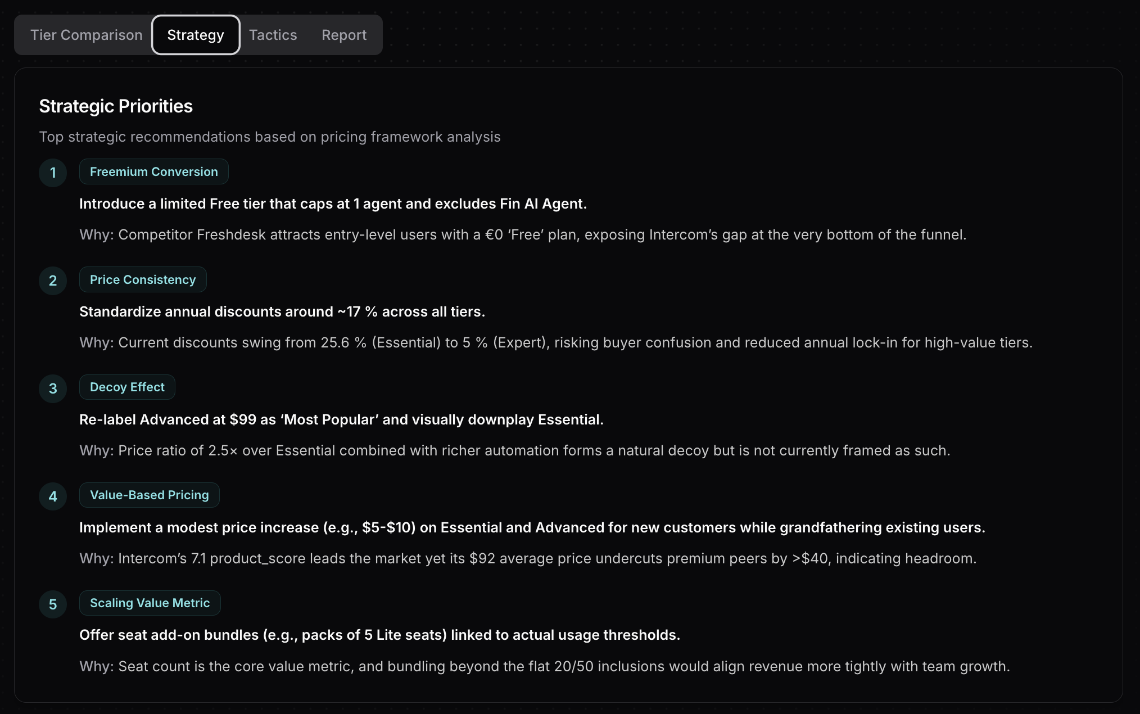Click the Decoy Effect badge
This screenshot has height=714, width=1140.
tap(126, 387)
